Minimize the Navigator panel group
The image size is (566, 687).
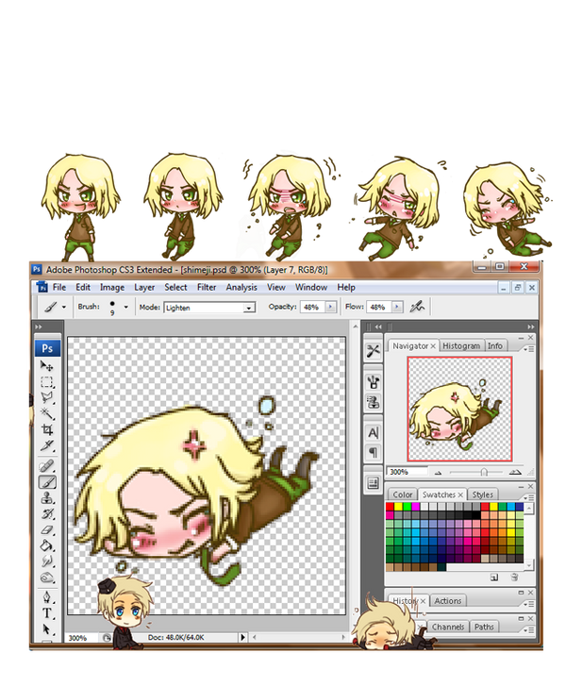click(x=521, y=338)
